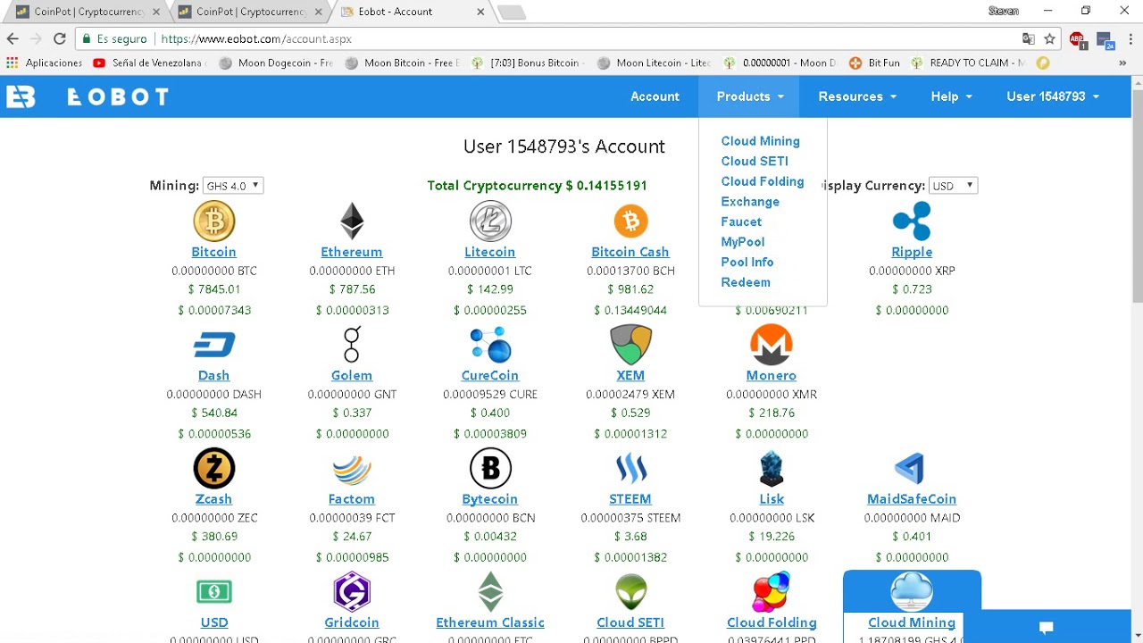
Task: Open the Gridcoin link
Action: pos(352,622)
